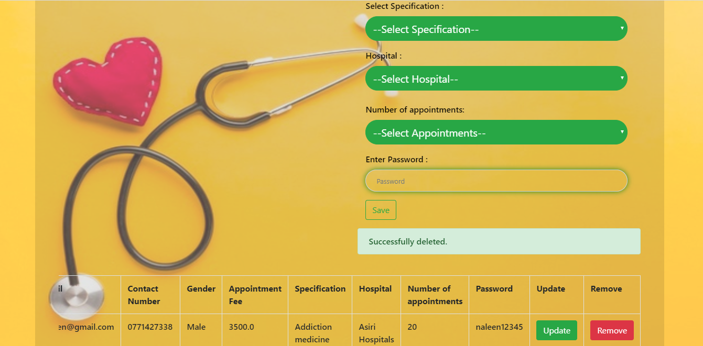The image size is (703, 346).
Task: Click the 'Successfully deleted.' alert message
Action: coord(499,241)
